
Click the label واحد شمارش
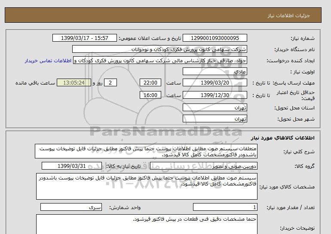click(125, 208)
